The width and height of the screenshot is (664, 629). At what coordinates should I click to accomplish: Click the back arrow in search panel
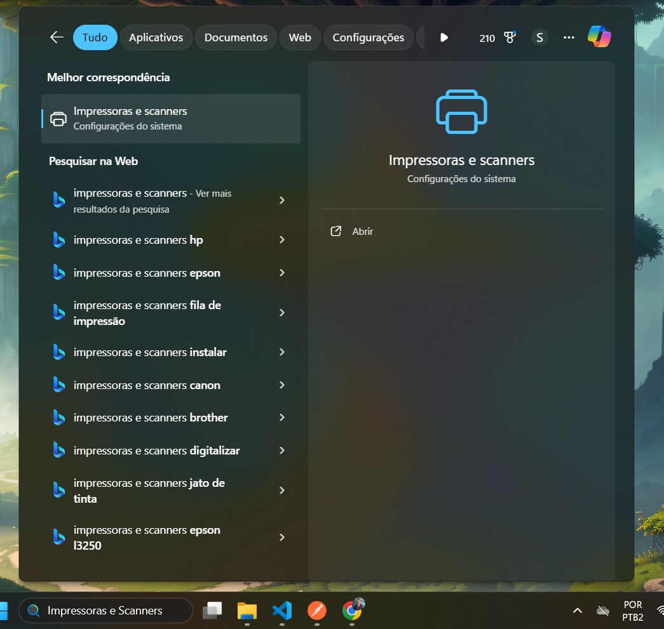pos(57,37)
